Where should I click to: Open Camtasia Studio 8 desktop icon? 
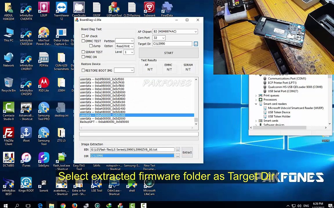coord(8,111)
